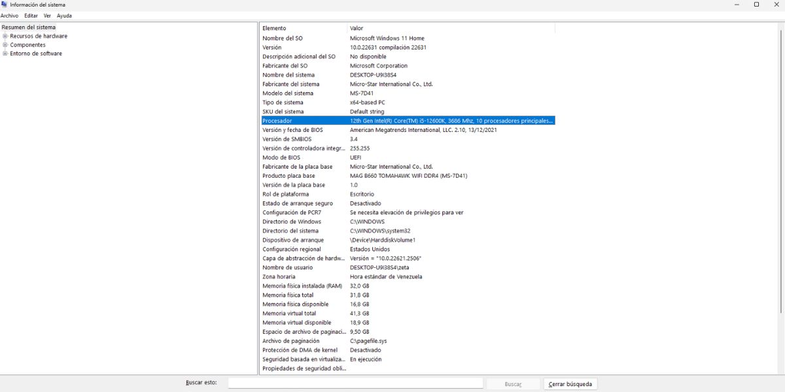Viewport: 785px width, 392px height.
Task: Select Protección de DMA de kernel row
Action: point(408,350)
